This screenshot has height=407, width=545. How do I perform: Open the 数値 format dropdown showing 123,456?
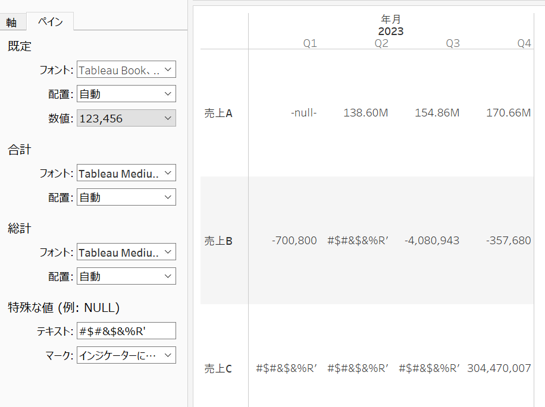click(126, 118)
